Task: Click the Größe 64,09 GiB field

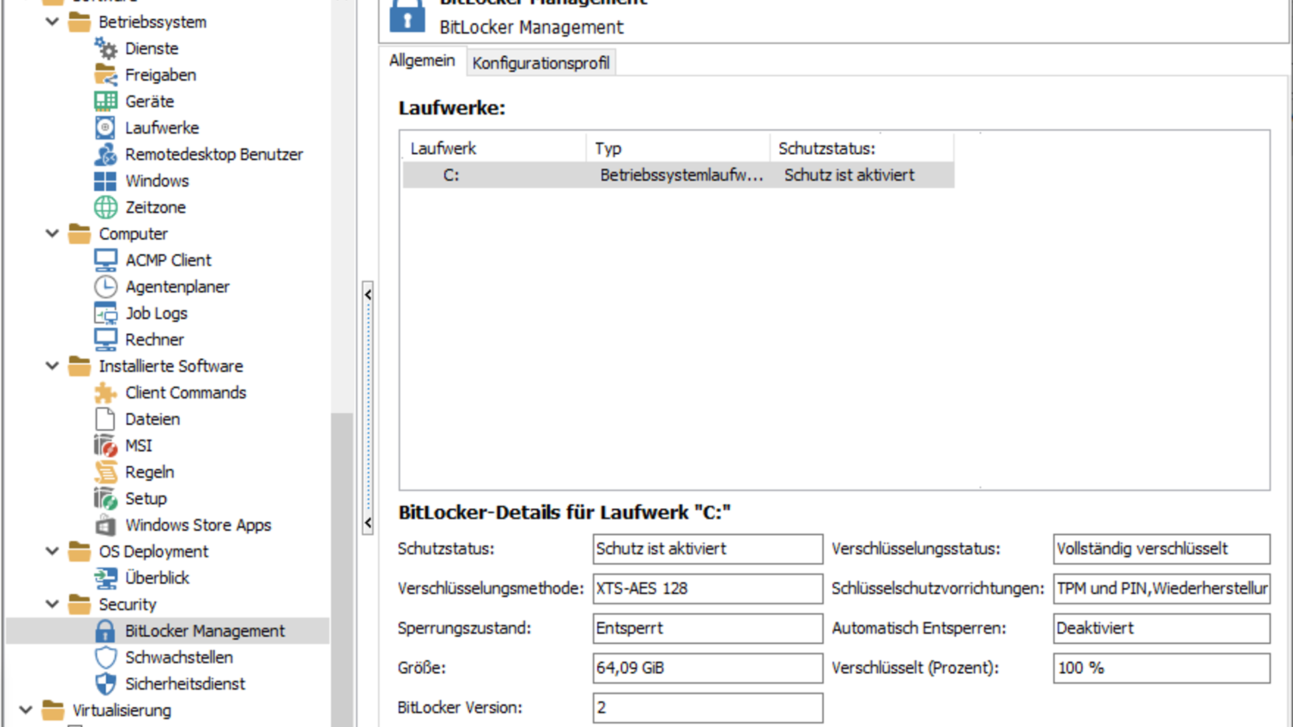Action: [708, 668]
